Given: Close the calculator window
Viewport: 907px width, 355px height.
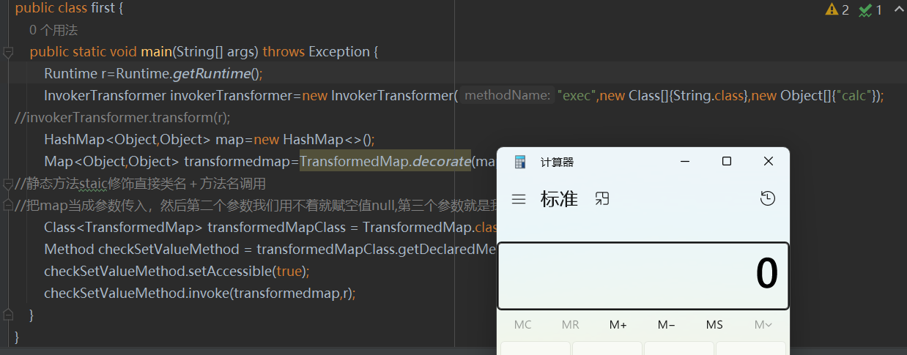Looking at the screenshot, I should pyautogui.click(x=769, y=161).
